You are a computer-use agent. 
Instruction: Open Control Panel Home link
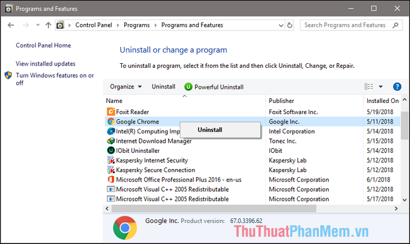coord(43,46)
